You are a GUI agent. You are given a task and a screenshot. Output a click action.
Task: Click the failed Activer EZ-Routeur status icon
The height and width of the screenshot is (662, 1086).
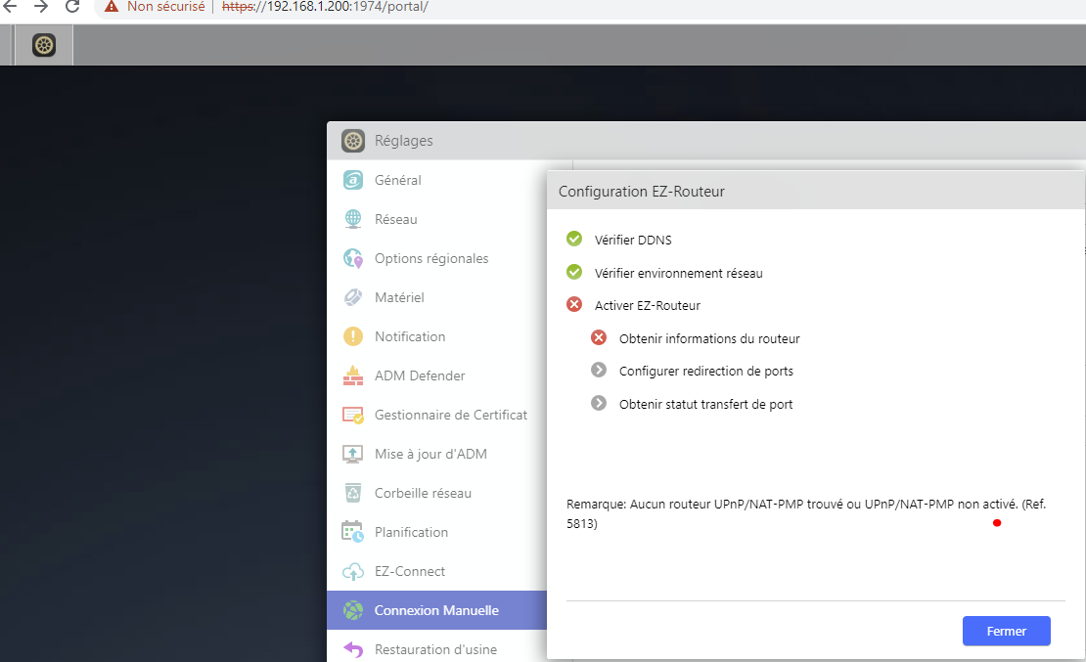[x=574, y=305]
